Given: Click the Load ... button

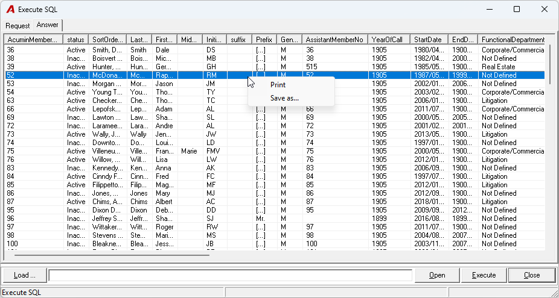Looking at the screenshot, I should pos(25,275).
